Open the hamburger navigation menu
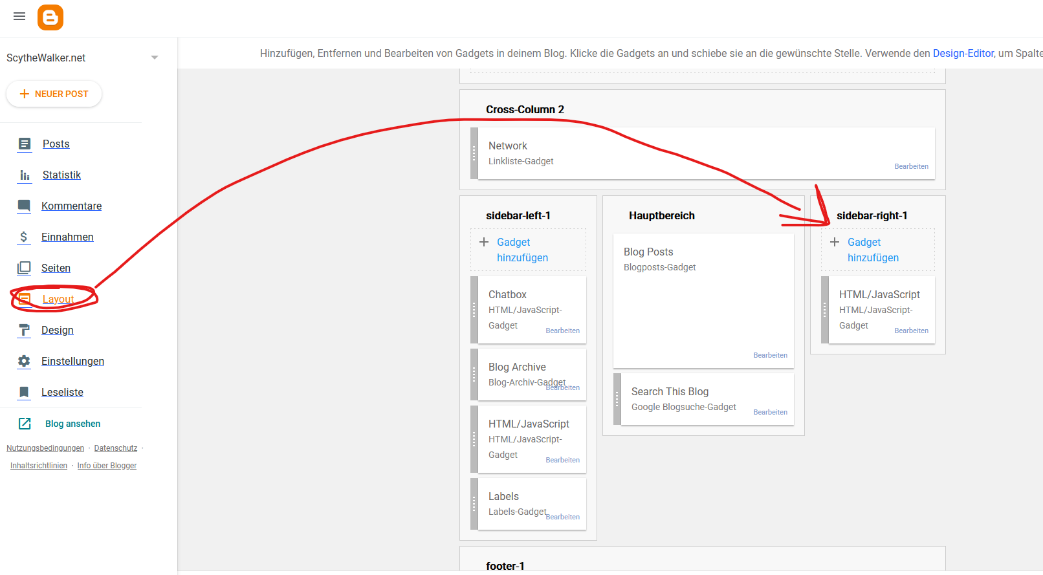The width and height of the screenshot is (1043, 575). click(19, 17)
